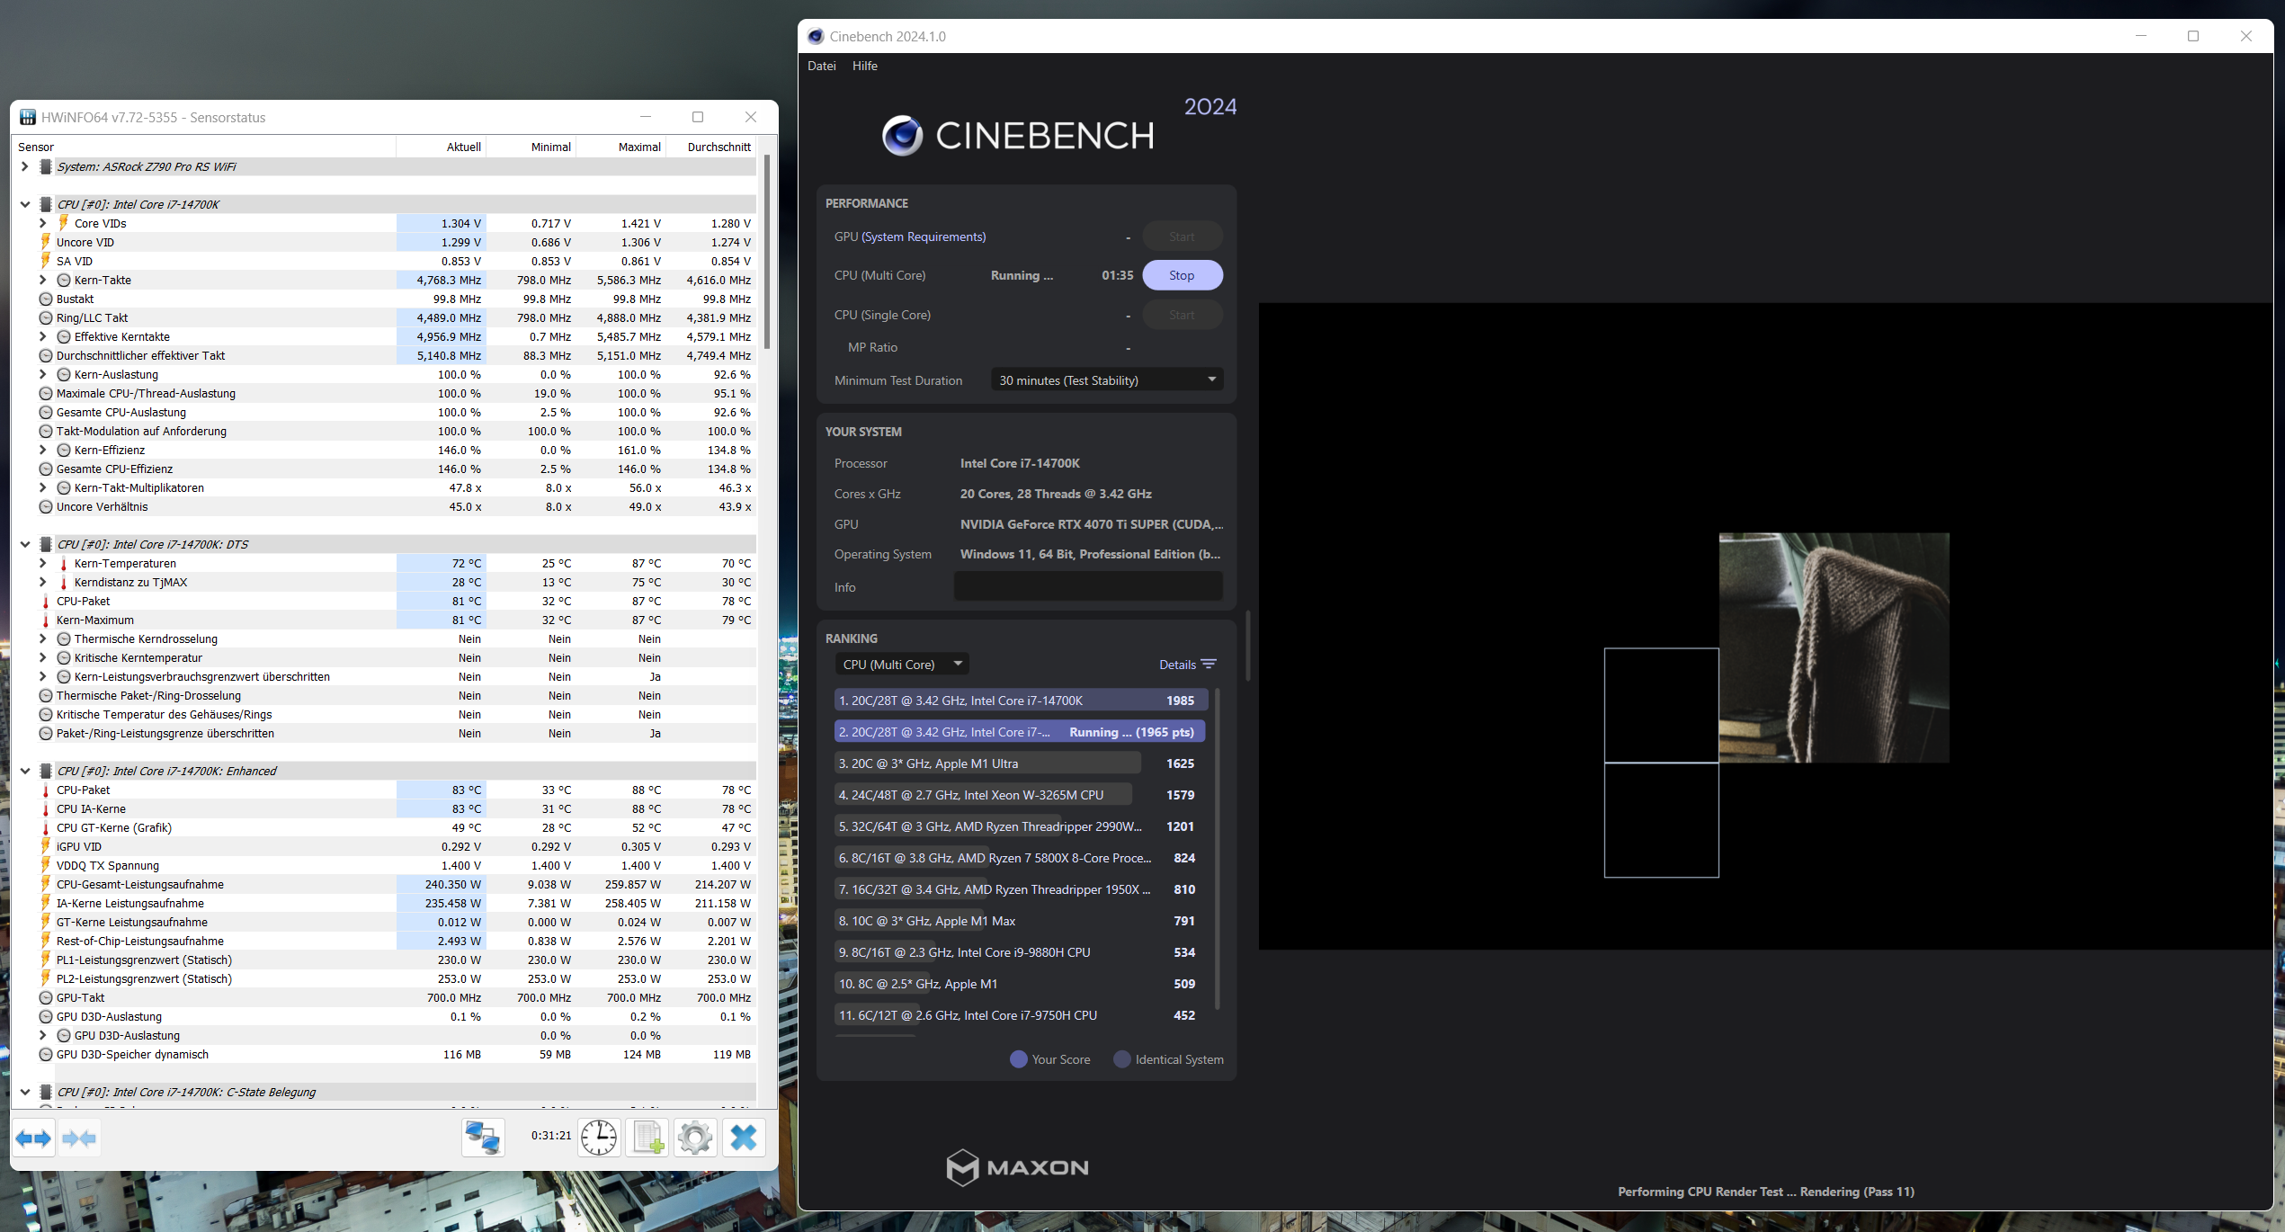
Task: Click the clock reset timer icon
Action: click(599, 1138)
